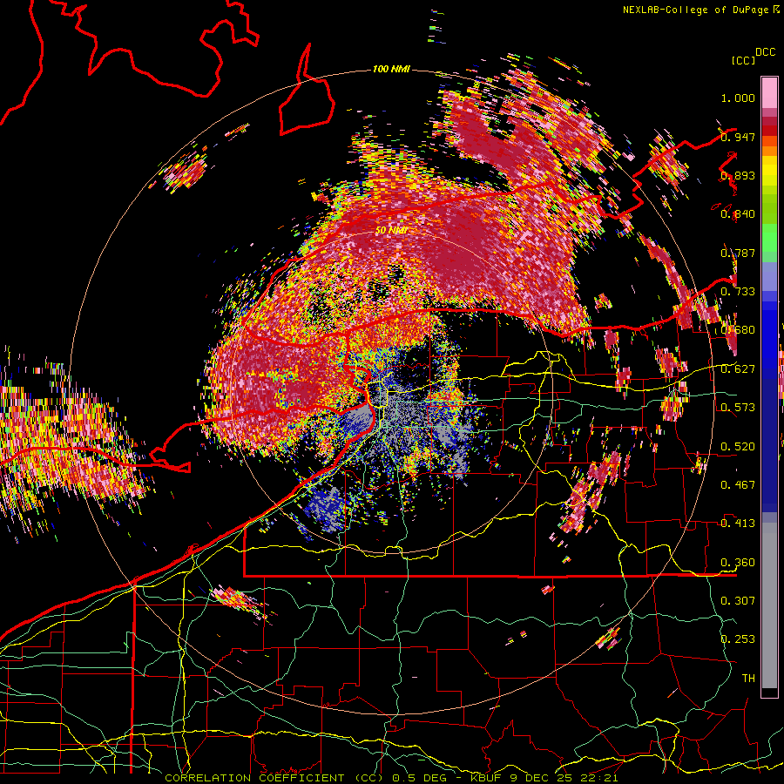
Task: Click the 0.947 scale value
Action: click(x=738, y=137)
